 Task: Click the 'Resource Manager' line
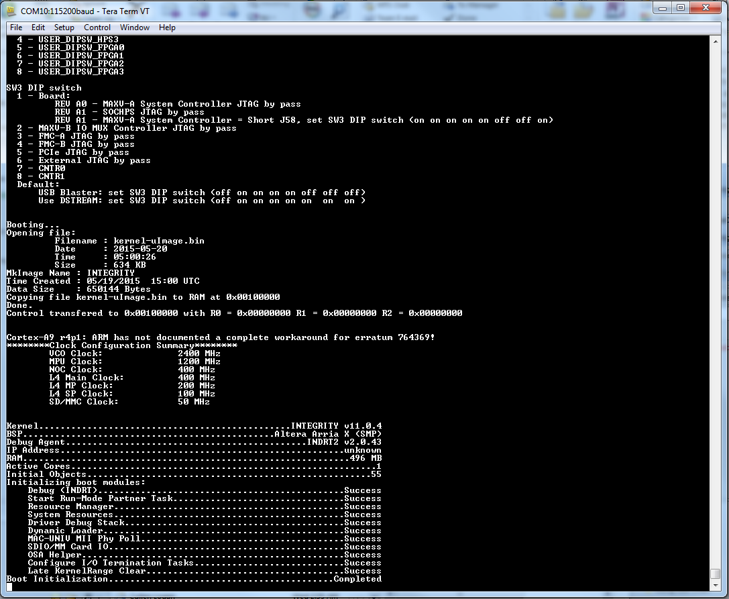coord(205,506)
